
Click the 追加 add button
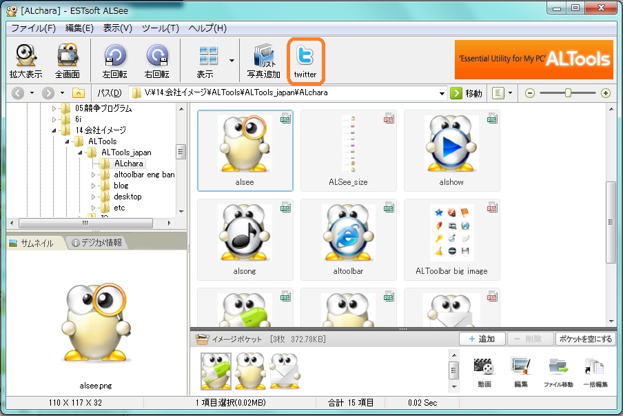coord(482,339)
